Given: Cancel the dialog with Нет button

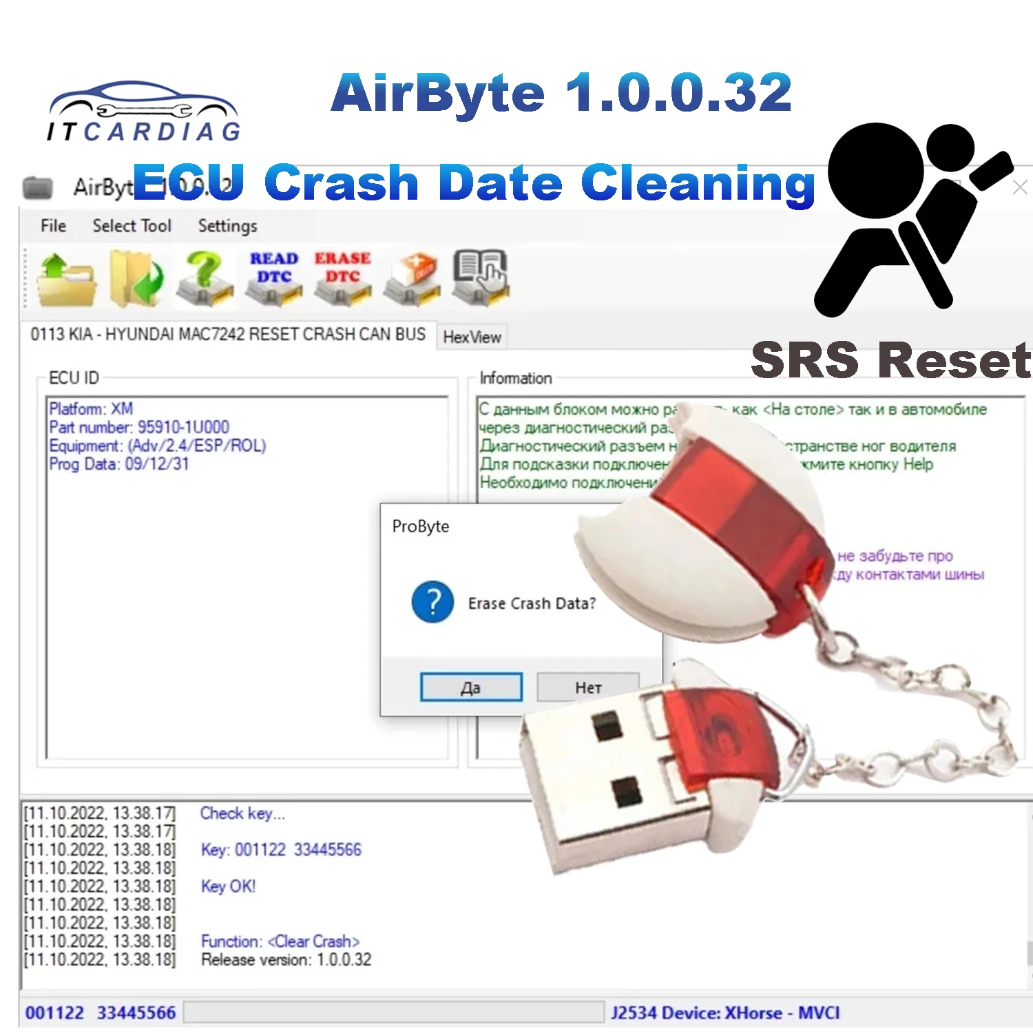Looking at the screenshot, I should tap(587, 687).
